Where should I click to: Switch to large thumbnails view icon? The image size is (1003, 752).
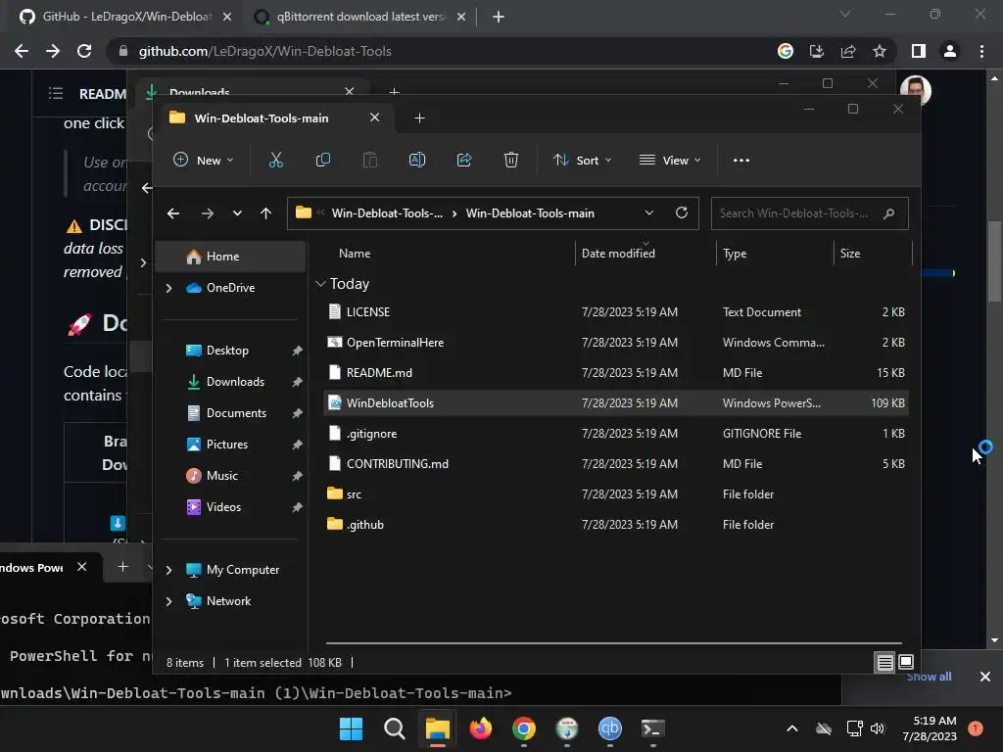pyautogui.click(x=906, y=663)
